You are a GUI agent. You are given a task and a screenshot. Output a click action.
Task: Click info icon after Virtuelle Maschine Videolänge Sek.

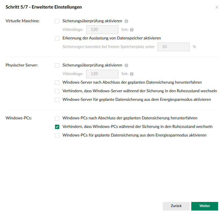tap(132, 30)
